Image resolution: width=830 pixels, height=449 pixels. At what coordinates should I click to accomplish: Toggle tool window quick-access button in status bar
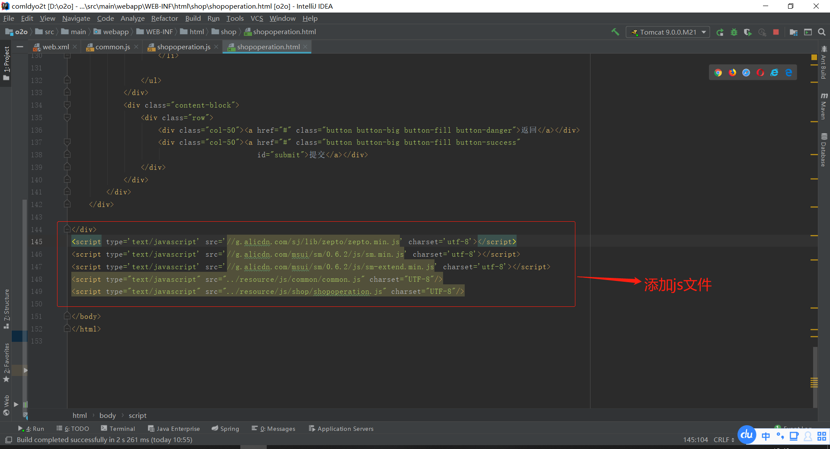[8, 440]
